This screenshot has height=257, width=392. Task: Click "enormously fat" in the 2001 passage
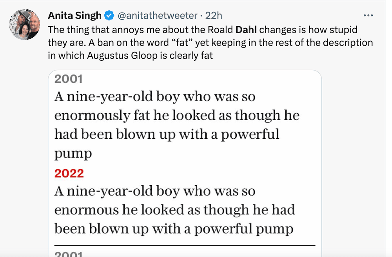(91, 116)
